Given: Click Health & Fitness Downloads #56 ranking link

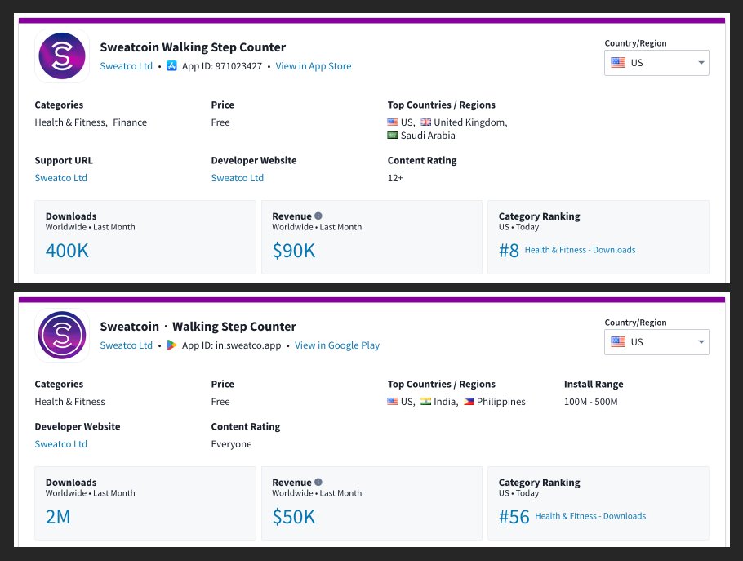Looking at the screenshot, I should pos(590,516).
